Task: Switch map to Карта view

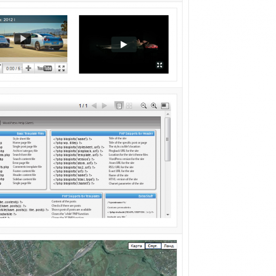Action: [136, 246]
